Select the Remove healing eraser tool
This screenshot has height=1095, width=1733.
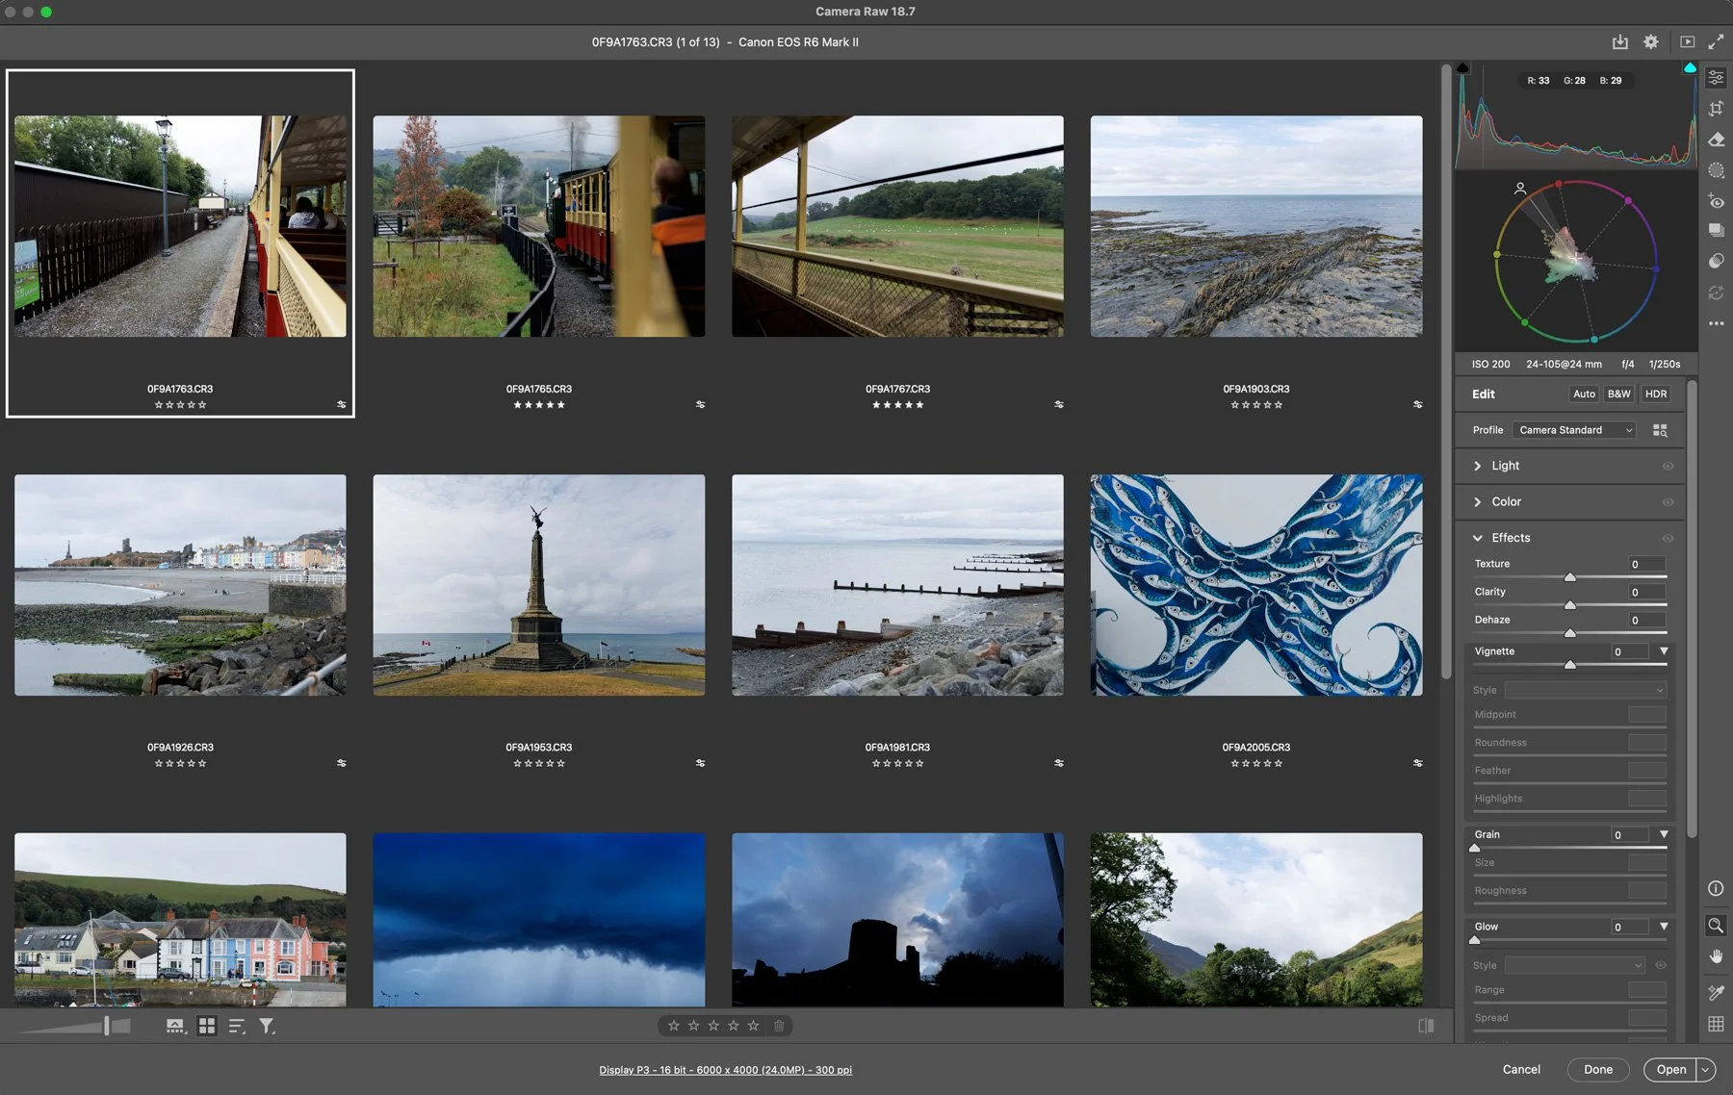coord(1716,140)
